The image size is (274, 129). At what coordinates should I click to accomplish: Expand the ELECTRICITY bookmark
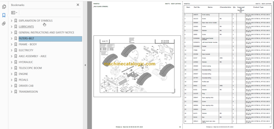(x=11, y=50)
